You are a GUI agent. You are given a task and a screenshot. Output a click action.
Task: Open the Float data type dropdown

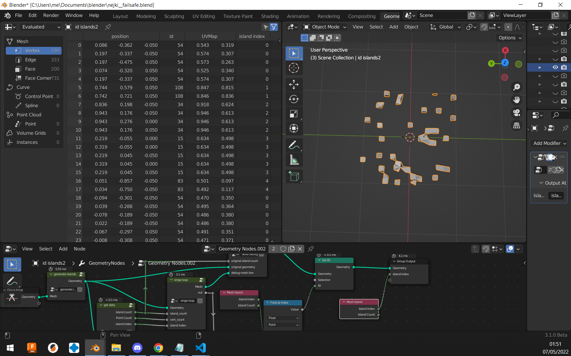pos(283,318)
